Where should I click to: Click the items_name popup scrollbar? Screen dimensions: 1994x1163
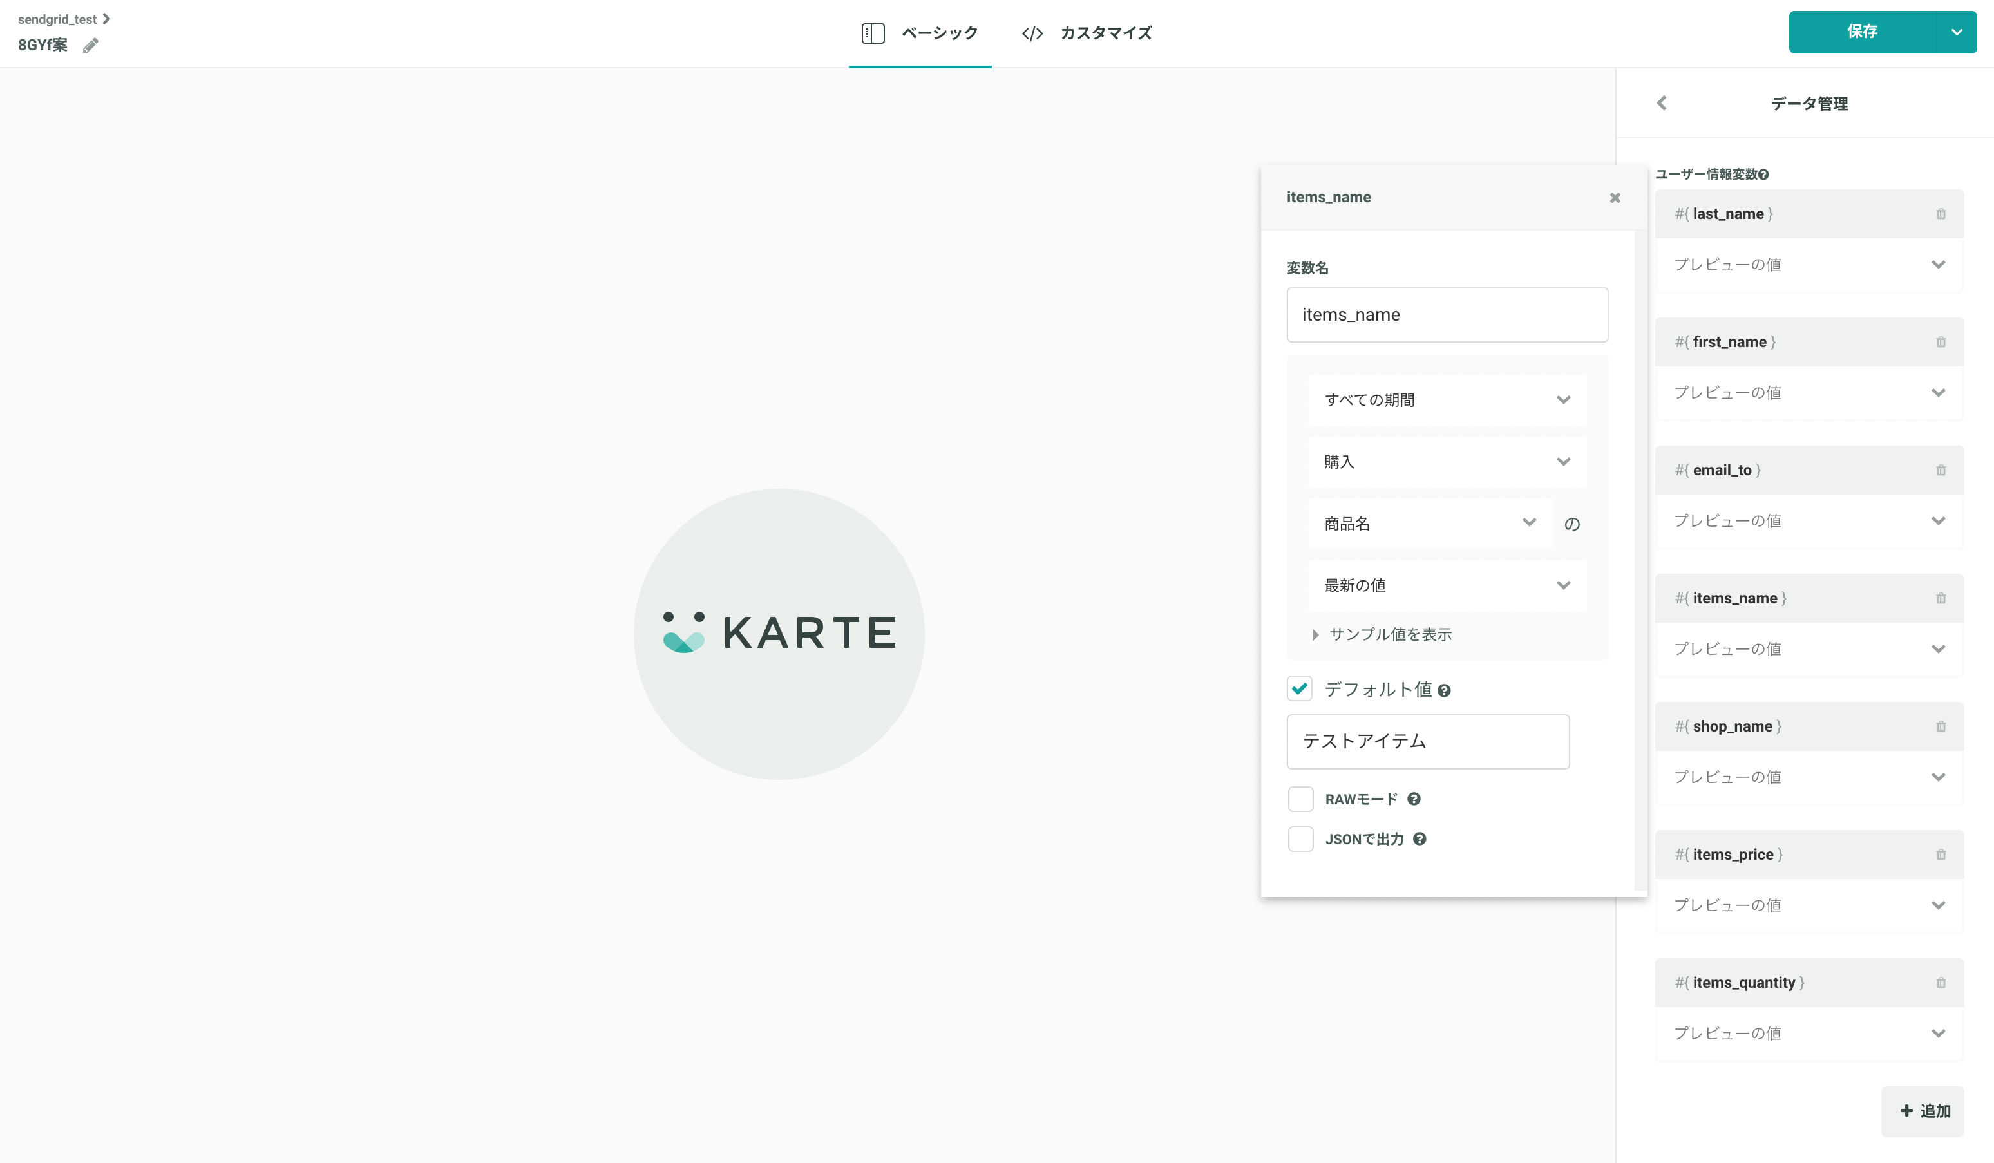(x=1640, y=560)
